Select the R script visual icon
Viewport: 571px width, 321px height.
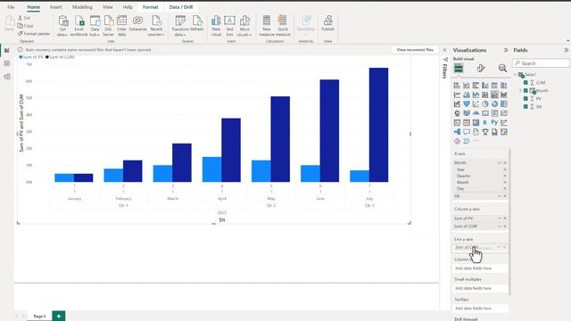point(485,123)
